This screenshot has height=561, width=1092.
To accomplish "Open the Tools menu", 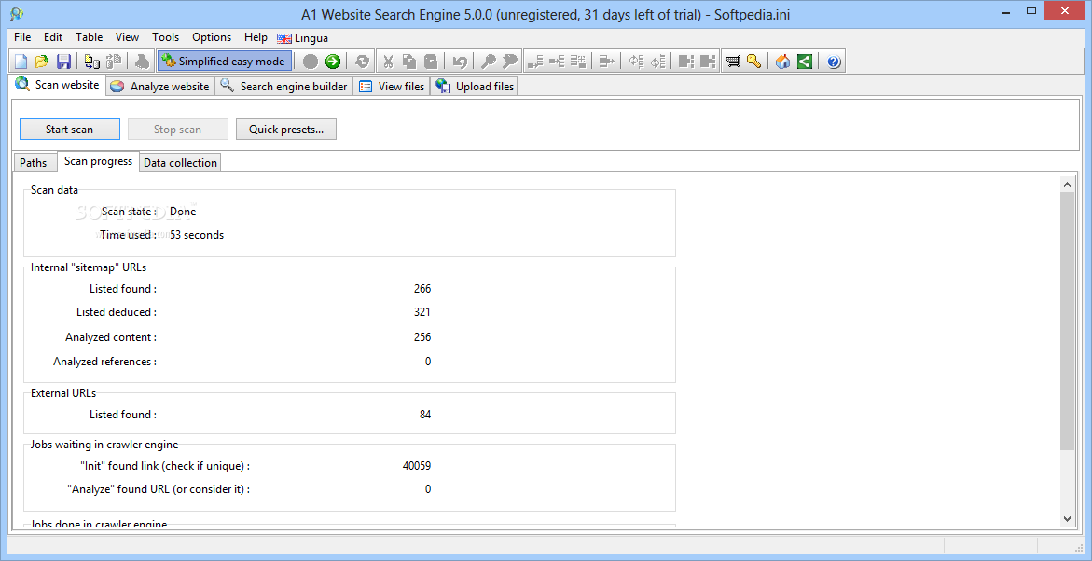I will (166, 37).
